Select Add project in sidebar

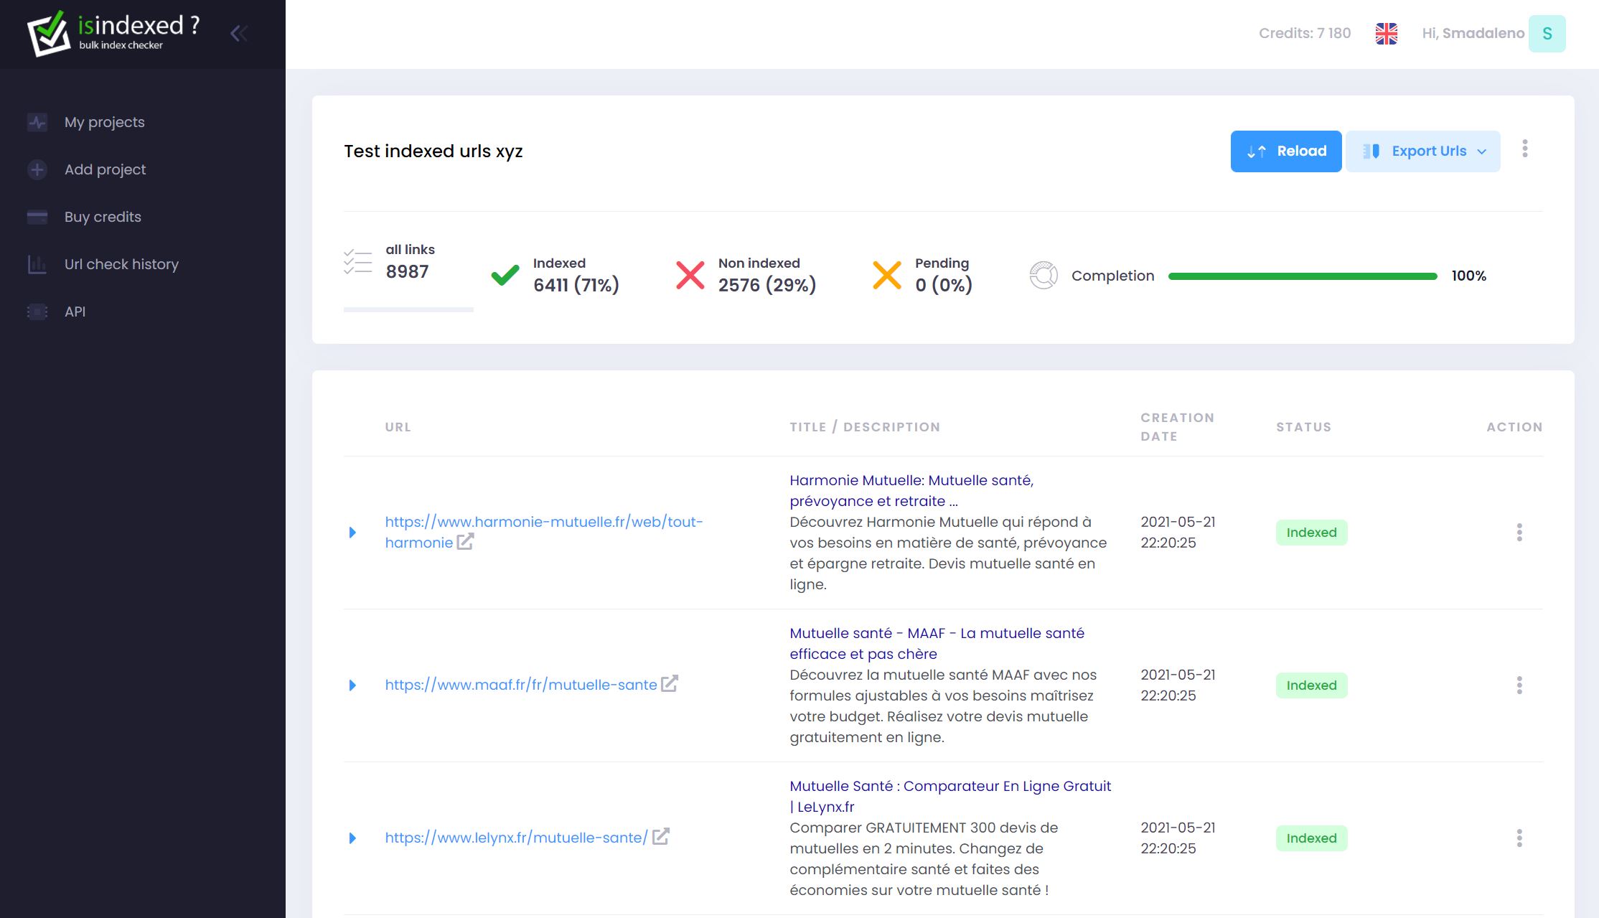pos(105,169)
